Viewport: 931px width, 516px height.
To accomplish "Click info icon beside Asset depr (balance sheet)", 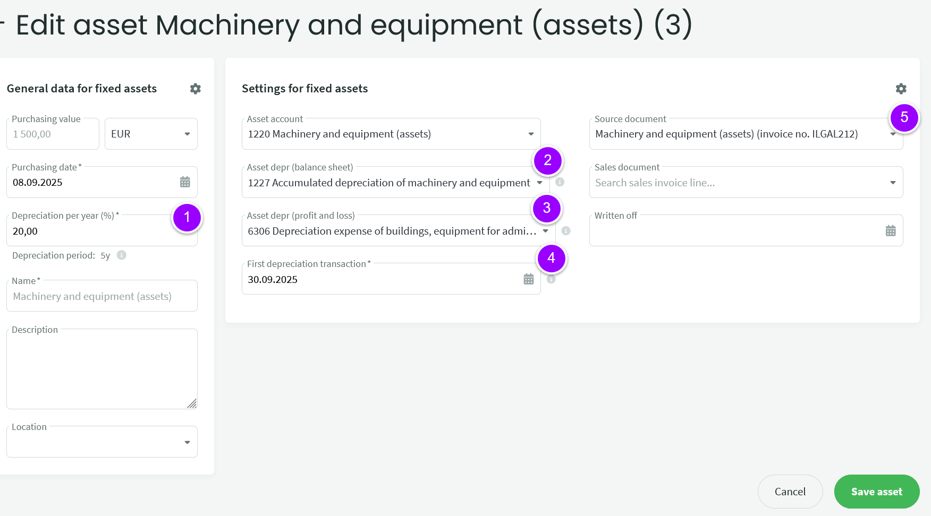I will click(x=560, y=182).
